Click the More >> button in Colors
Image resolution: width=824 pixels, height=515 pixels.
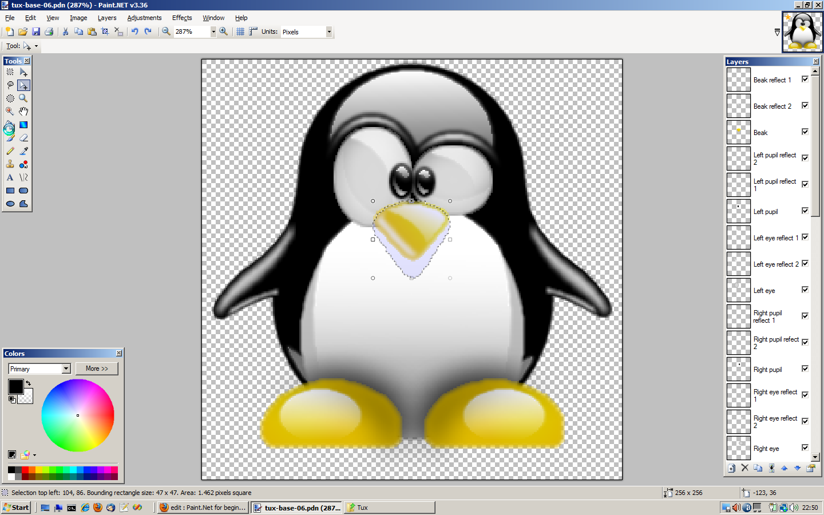[97, 369]
